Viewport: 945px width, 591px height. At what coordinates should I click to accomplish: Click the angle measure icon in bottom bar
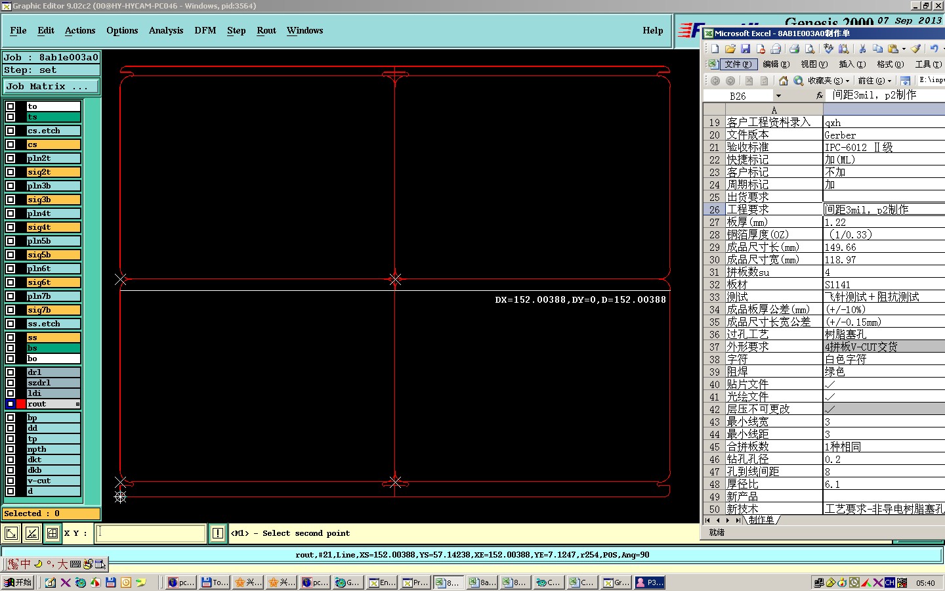[x=31, y=533]
